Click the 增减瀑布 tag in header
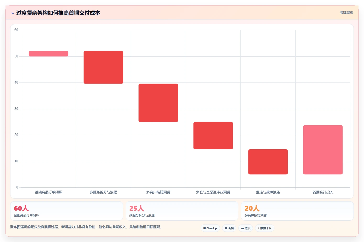The height and width of the screenshot is (242, 364). [346, 13]
